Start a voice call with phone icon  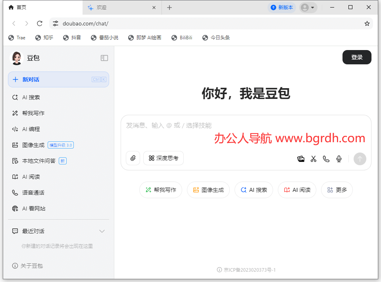pos(326,159)
